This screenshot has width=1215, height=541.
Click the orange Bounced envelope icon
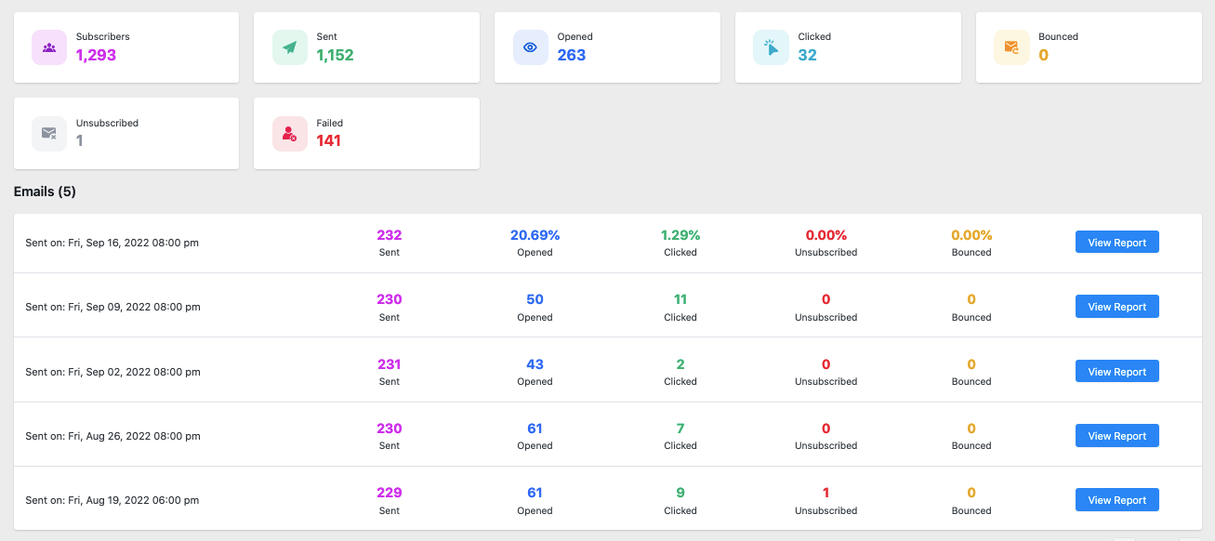1011,47
